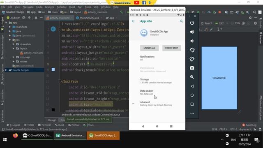Image resolution: width=263 pixels, height=148 pixels.
Task: Click the red Stop icon in toolbar
Action: [219, 12]
